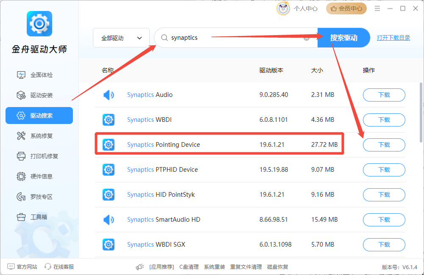Download the Synaptics SmartAudio HD driver

click(384, 220)
